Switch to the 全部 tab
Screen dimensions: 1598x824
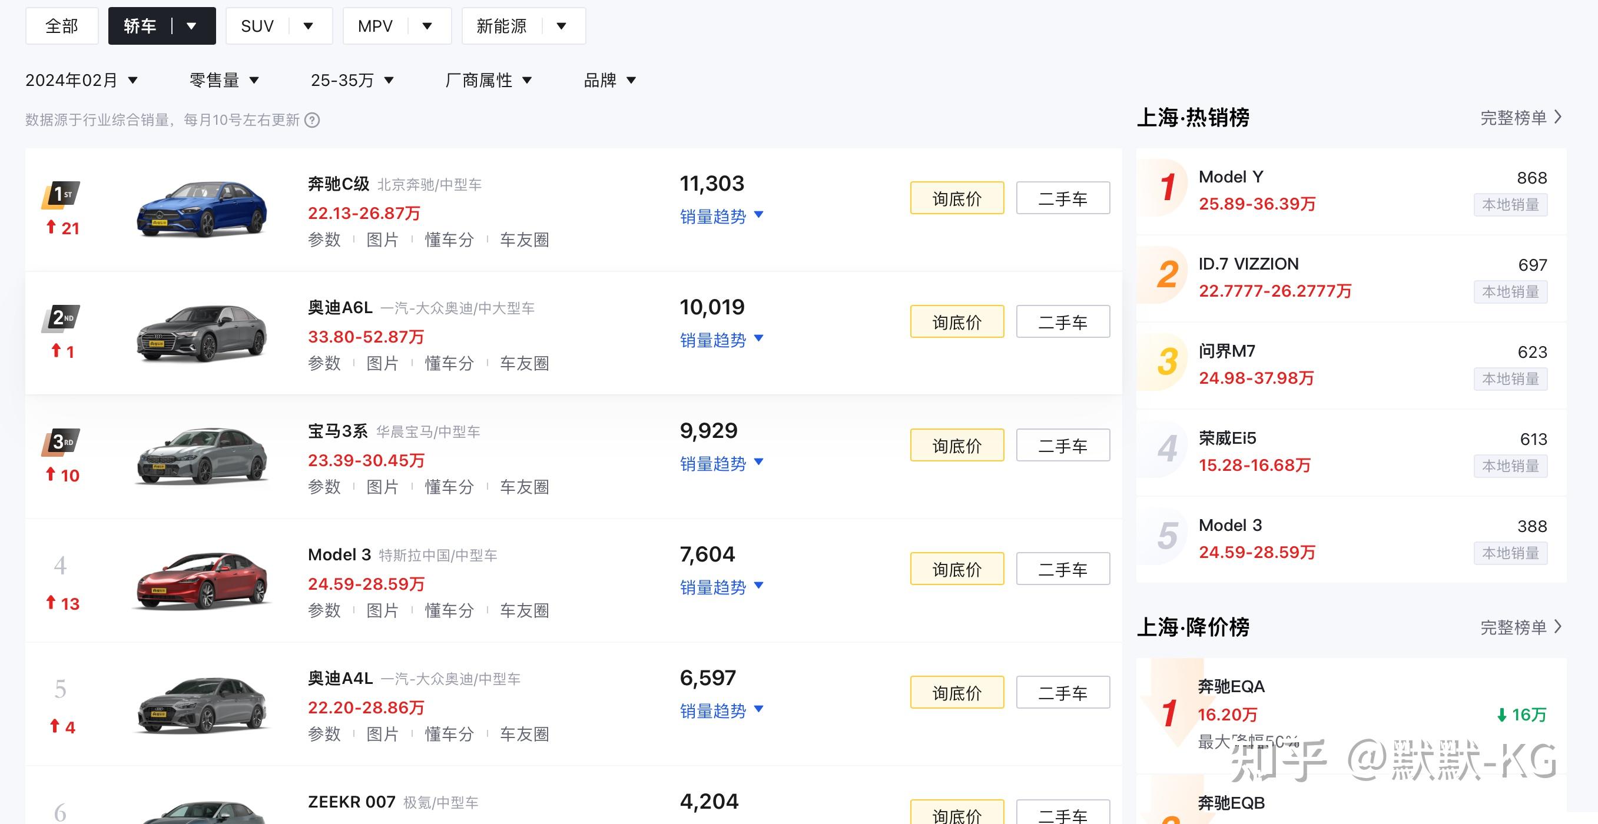click(61, 25)
